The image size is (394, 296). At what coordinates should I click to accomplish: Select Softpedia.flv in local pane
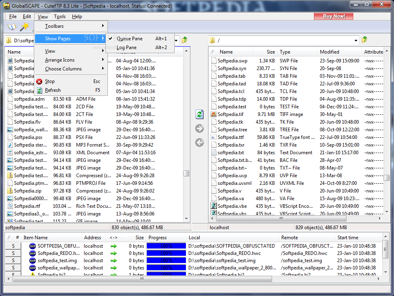(x=27, y=122)
